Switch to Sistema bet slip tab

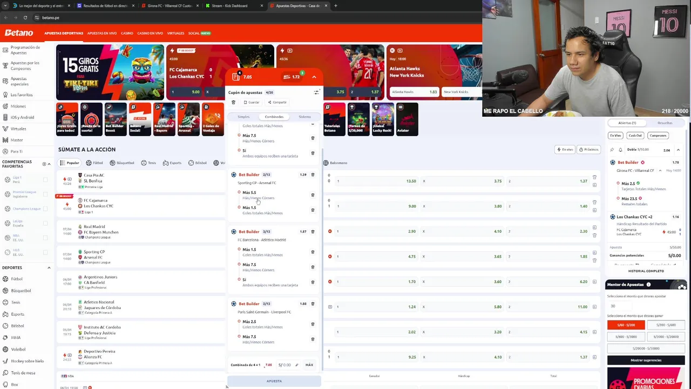(304, 117)
